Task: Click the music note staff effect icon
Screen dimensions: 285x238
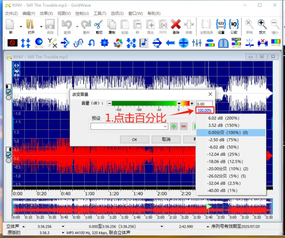Action: coord(144,43)
